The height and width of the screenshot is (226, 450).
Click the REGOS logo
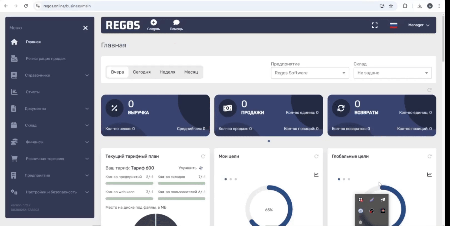click(x=123, y=25)
